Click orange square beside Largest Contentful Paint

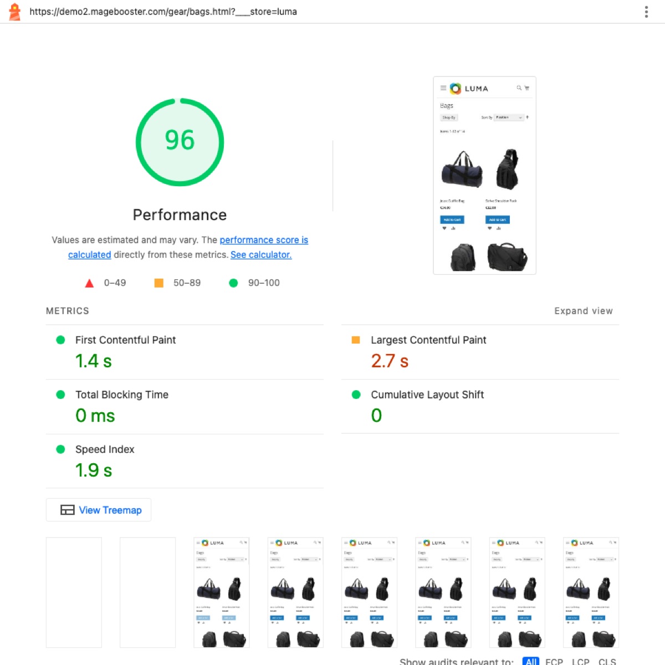coord(356,340)
